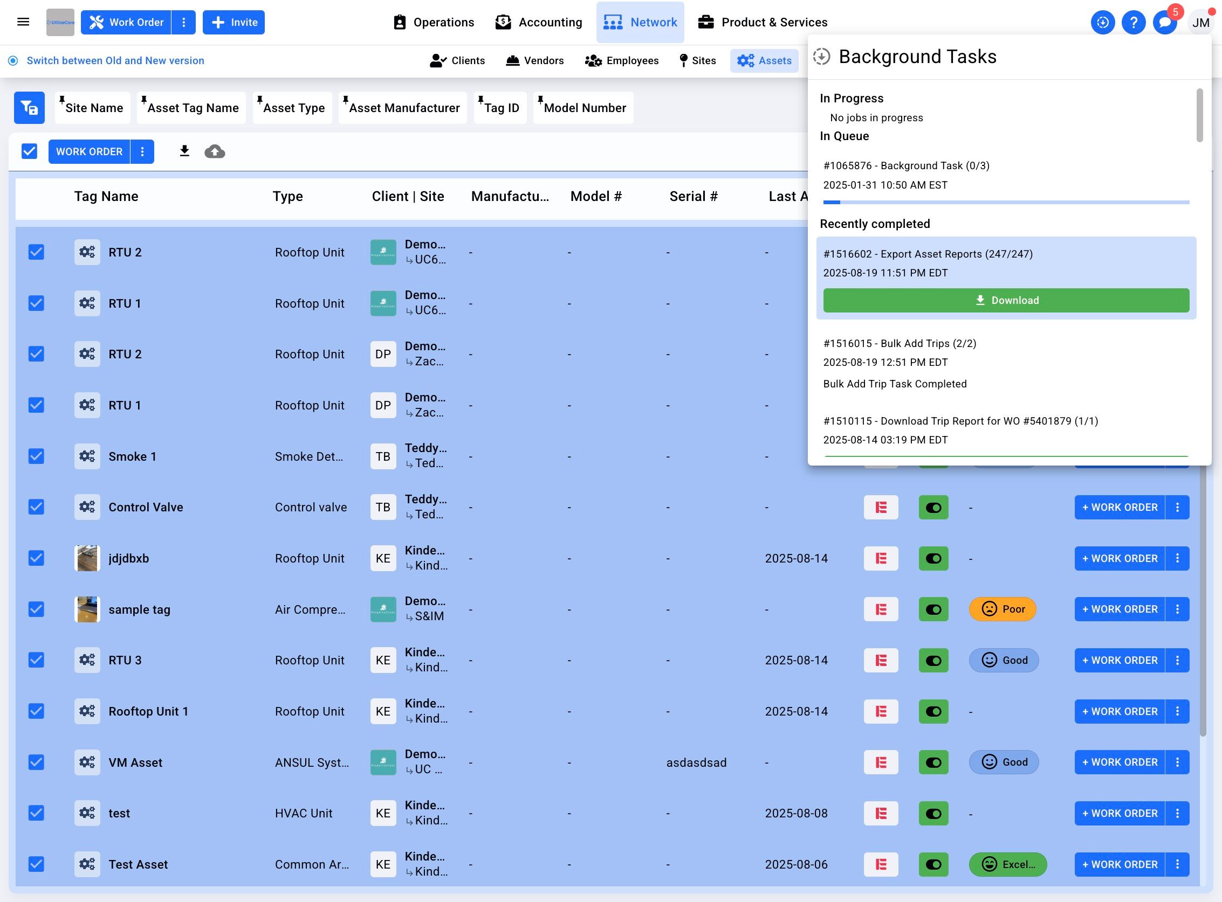
Task: Open the chat messages icon with badge
Action: point(1165,23)
